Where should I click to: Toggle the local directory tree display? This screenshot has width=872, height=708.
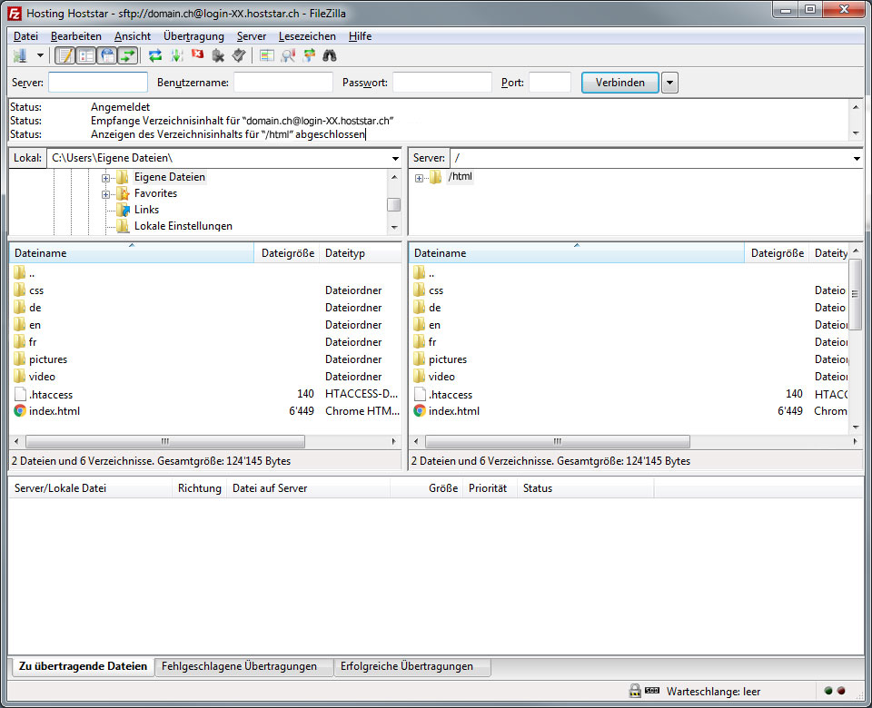point(86,55)
